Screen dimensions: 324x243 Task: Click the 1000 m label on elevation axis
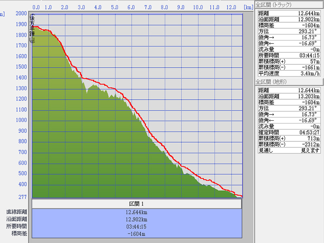(21, 120)
